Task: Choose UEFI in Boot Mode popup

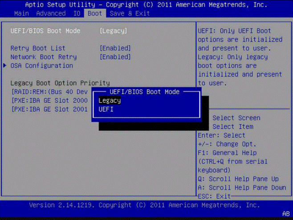Action: (x=106, y=110)
